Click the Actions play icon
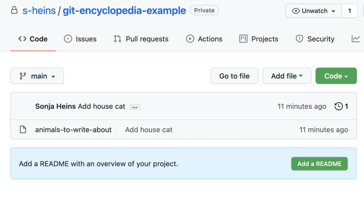The width and height of the screenshot is (364, 213). [190, 39]
